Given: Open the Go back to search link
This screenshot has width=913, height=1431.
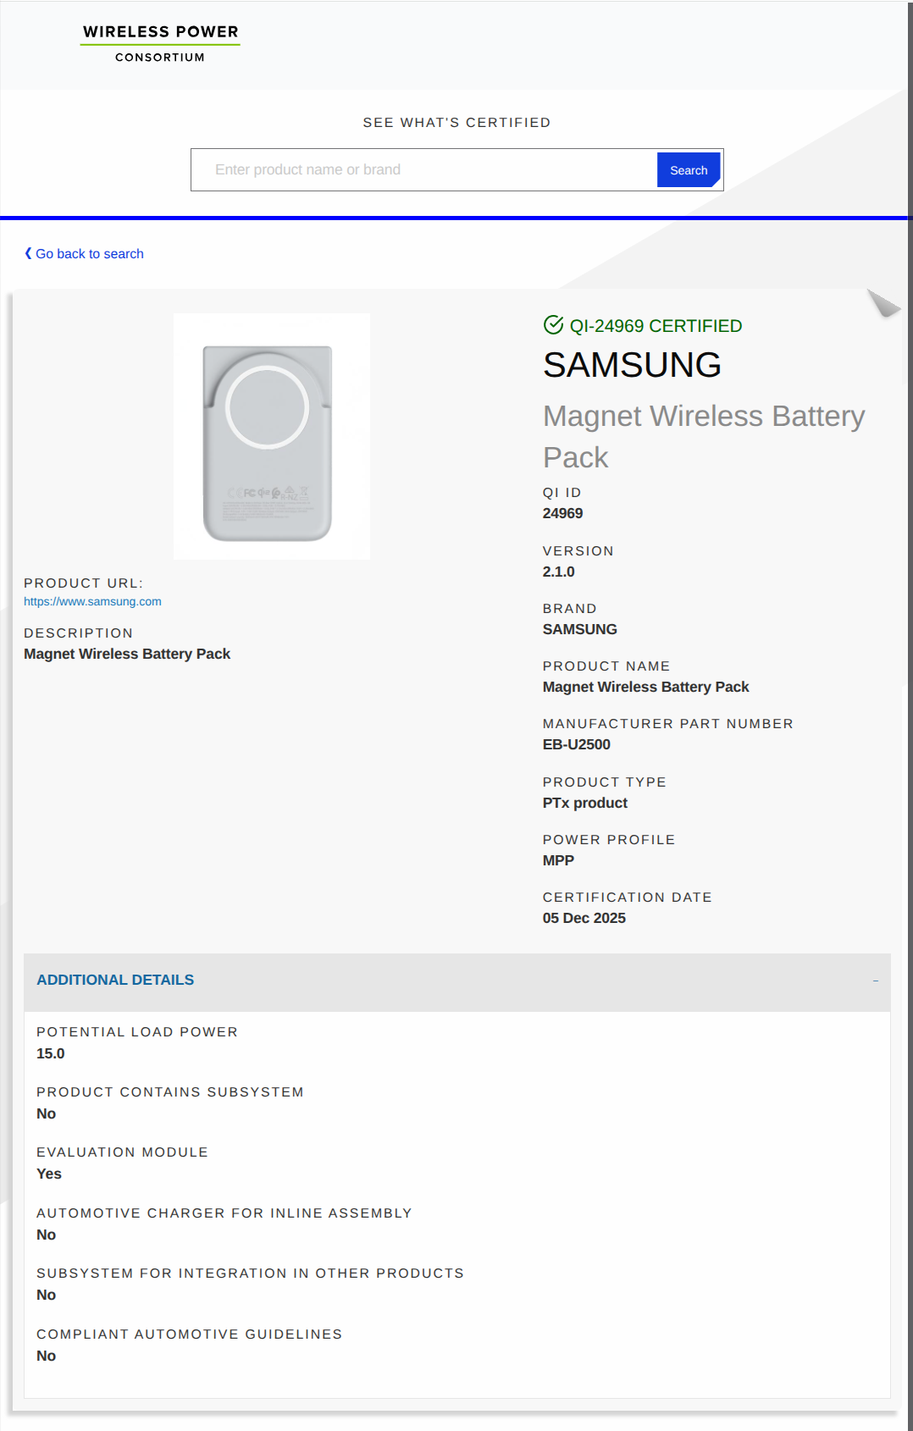Looking at the screenshot, I should click(91, 253).
